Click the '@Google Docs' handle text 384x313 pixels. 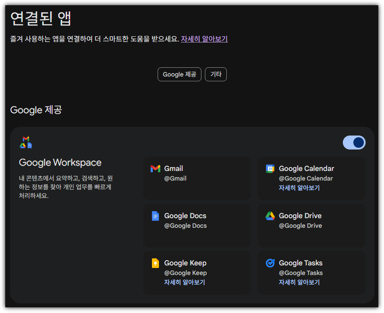[x=185, y=226]
